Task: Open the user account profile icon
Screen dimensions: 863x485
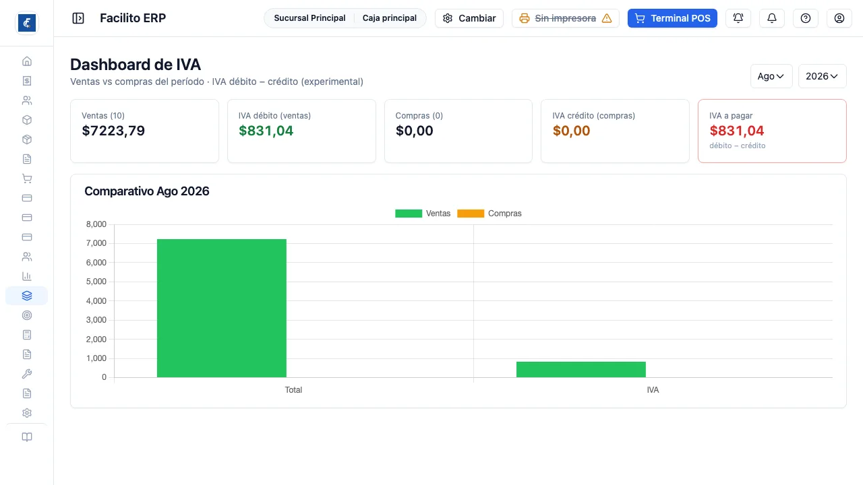Action: click(x=839, y=18)
